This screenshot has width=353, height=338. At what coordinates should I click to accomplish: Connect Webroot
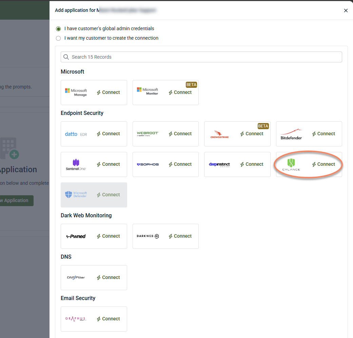click(x=180, y=134)
